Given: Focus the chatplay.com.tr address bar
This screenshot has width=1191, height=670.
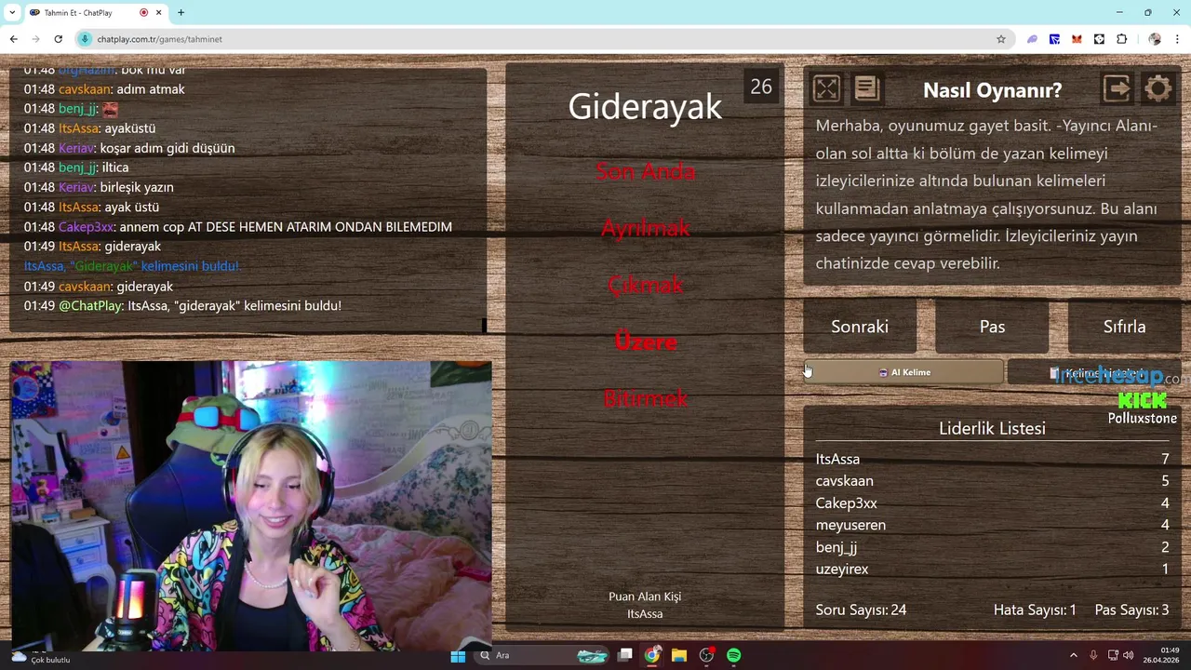Looking at the screenshot, I should coord(540,39).
